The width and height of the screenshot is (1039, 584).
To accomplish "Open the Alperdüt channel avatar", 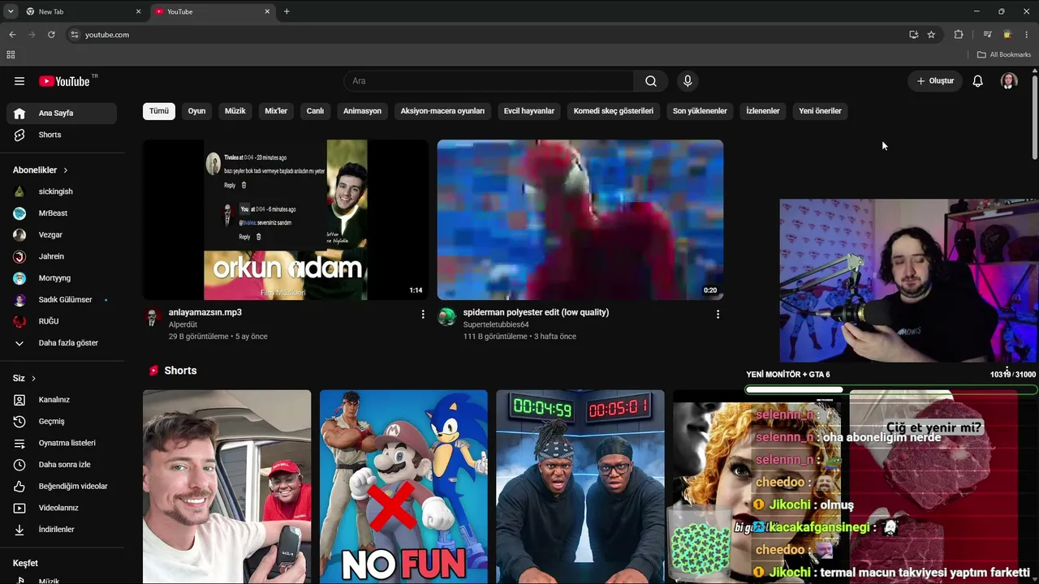I will coord(153,316).
